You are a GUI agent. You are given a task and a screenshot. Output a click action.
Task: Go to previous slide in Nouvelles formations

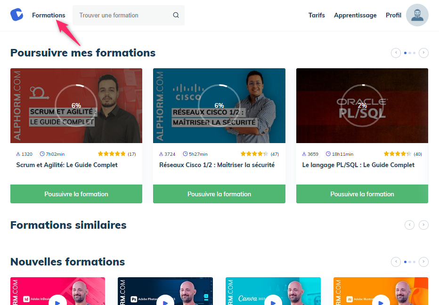396,262
